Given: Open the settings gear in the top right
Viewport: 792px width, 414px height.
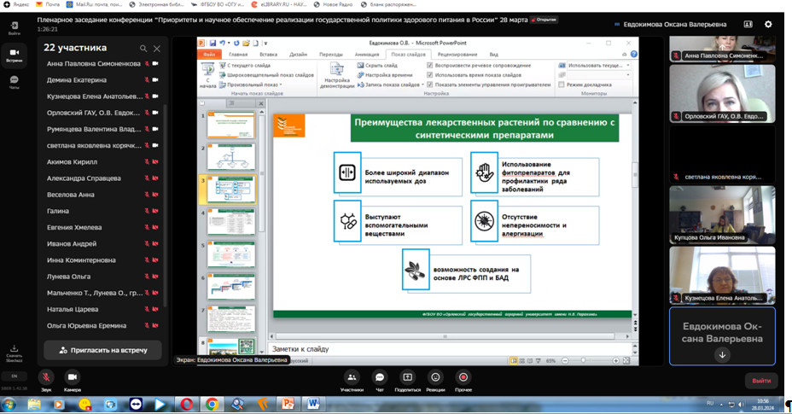Looking at the screenshot, I should click(x=767, y=25).
